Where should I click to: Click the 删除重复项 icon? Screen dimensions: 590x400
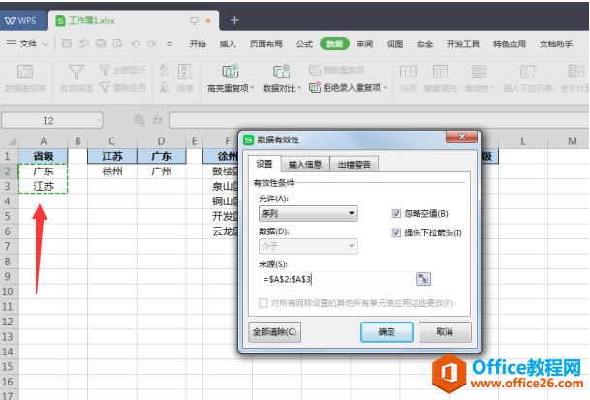pyautogui.click(x=315, y=70)
